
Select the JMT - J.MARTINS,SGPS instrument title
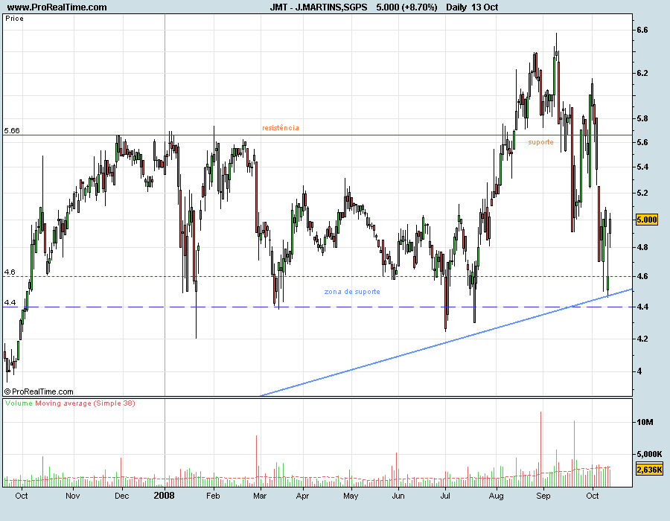[x=319, y=7]
